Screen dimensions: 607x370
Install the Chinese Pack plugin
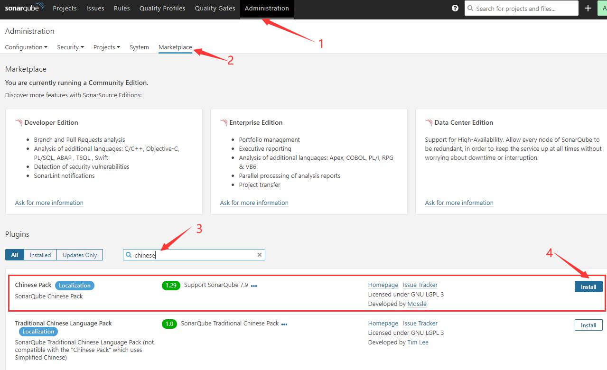[x=588, y=287]
